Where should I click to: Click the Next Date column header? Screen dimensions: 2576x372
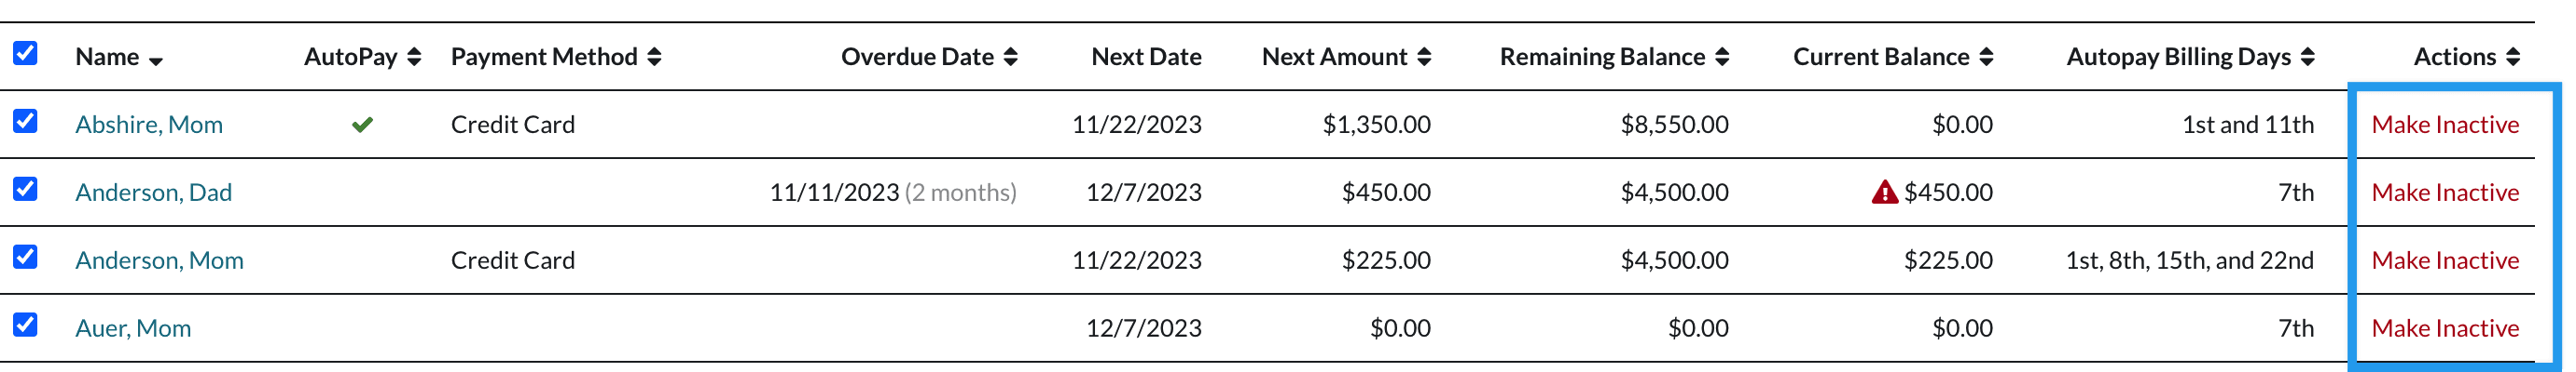coord(1146,57)
